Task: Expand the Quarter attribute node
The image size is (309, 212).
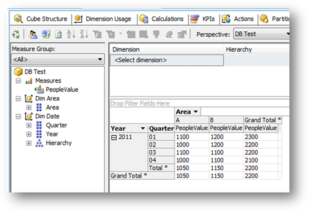Action: (29, 125)
